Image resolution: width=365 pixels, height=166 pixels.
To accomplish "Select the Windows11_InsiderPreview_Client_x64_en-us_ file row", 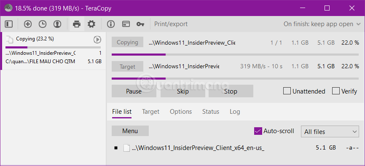I will point(235,148).
